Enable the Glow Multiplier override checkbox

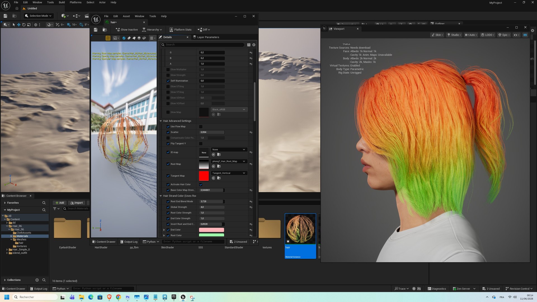pos(168,70)
